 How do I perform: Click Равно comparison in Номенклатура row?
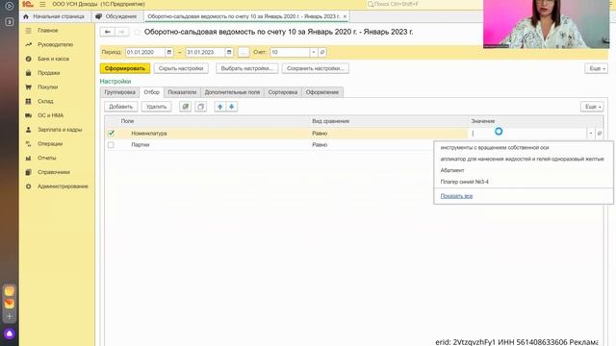(x=320, y=134)
